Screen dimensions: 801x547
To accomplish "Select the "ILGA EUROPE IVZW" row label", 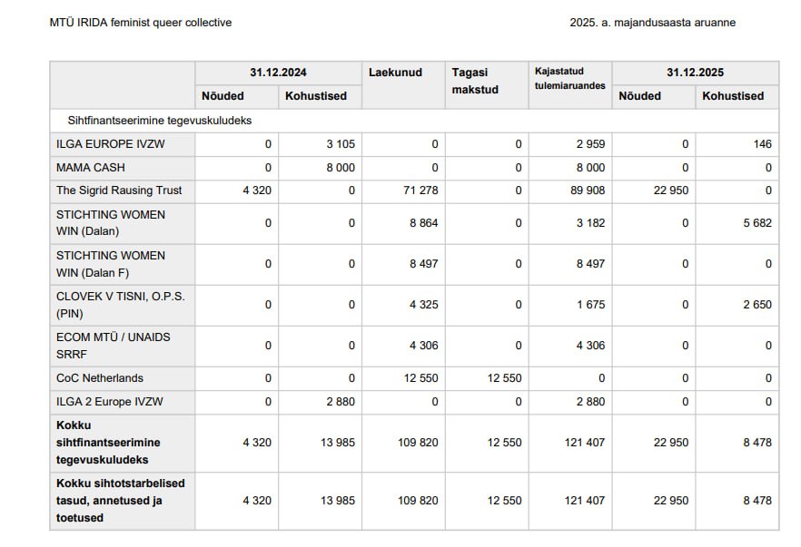I will click(x=111, y=144).
